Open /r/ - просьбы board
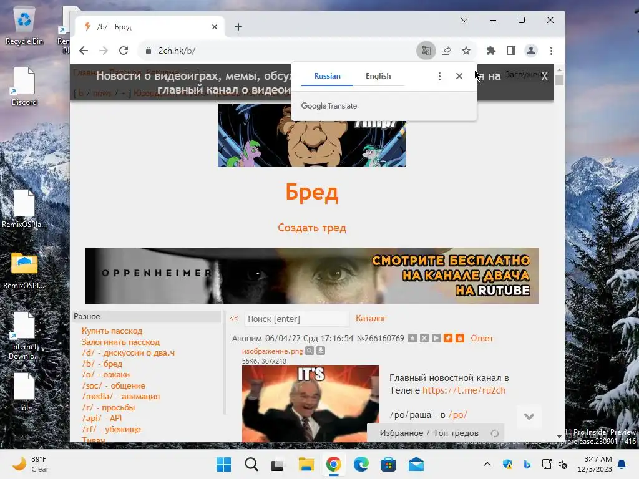The height and width of the screenshot is (479, 639). [x=108, y=407]
